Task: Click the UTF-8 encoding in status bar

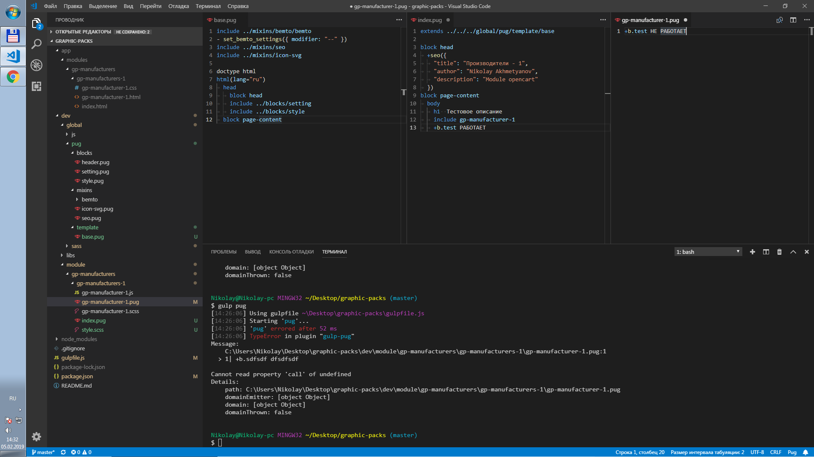Action: [x=757, y=452]
